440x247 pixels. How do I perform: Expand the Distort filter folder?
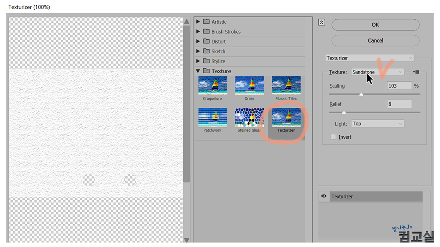click(x=198, y=41)
